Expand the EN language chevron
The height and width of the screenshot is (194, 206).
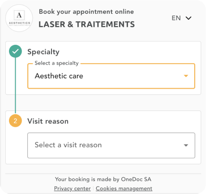[189, 18]
